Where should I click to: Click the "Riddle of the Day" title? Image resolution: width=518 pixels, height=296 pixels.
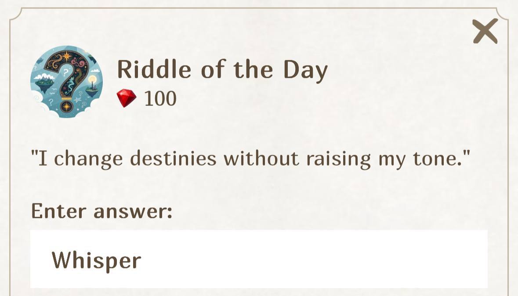[222, 69]
